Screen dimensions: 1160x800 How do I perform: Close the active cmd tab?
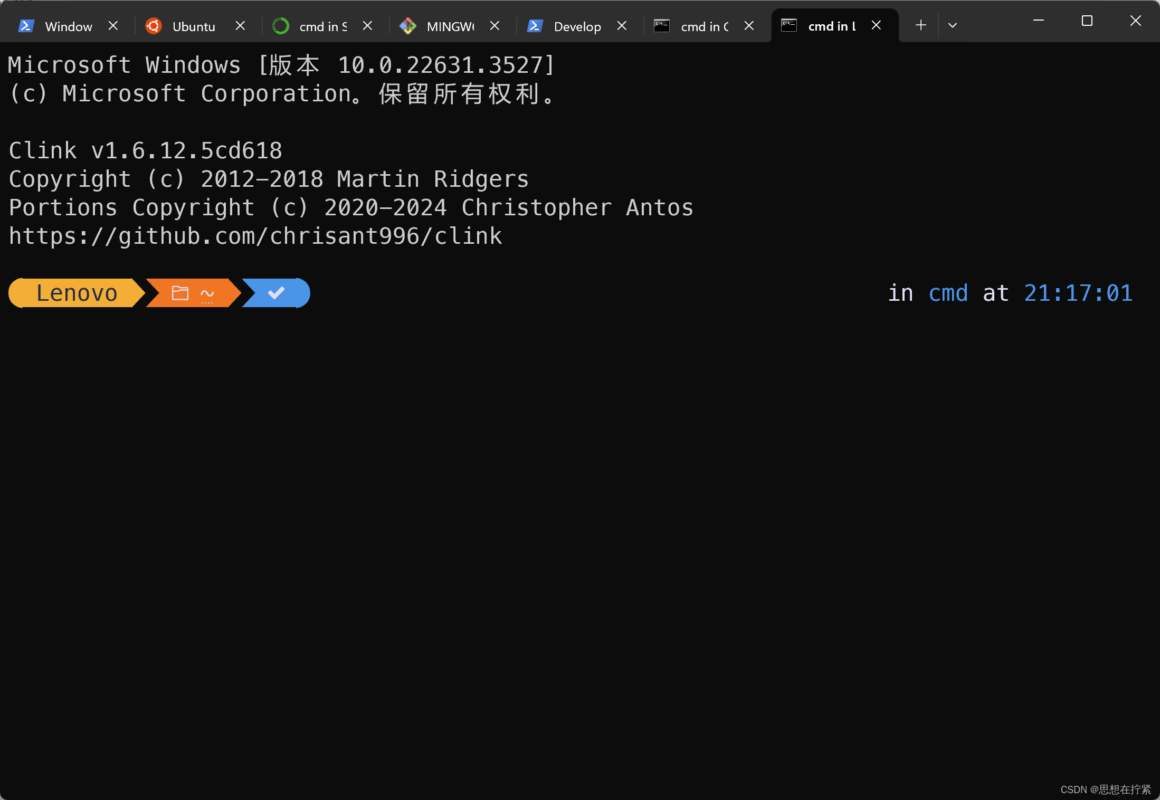[x=876, y=25]
